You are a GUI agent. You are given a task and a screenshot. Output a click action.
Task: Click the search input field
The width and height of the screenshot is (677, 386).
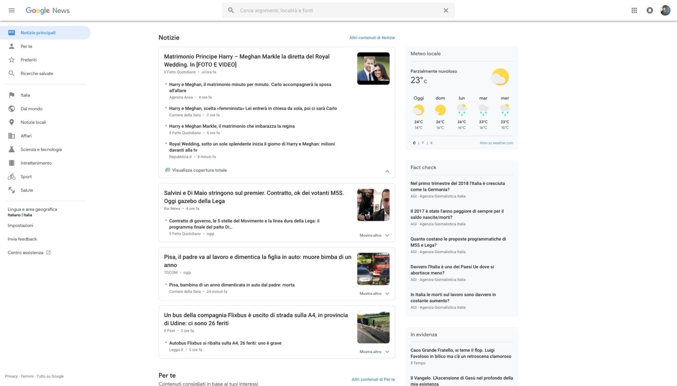[338, 10]
